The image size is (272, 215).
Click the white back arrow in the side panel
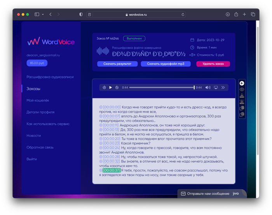coord(242,83)
